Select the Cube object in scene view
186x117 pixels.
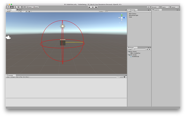(63, 42)
